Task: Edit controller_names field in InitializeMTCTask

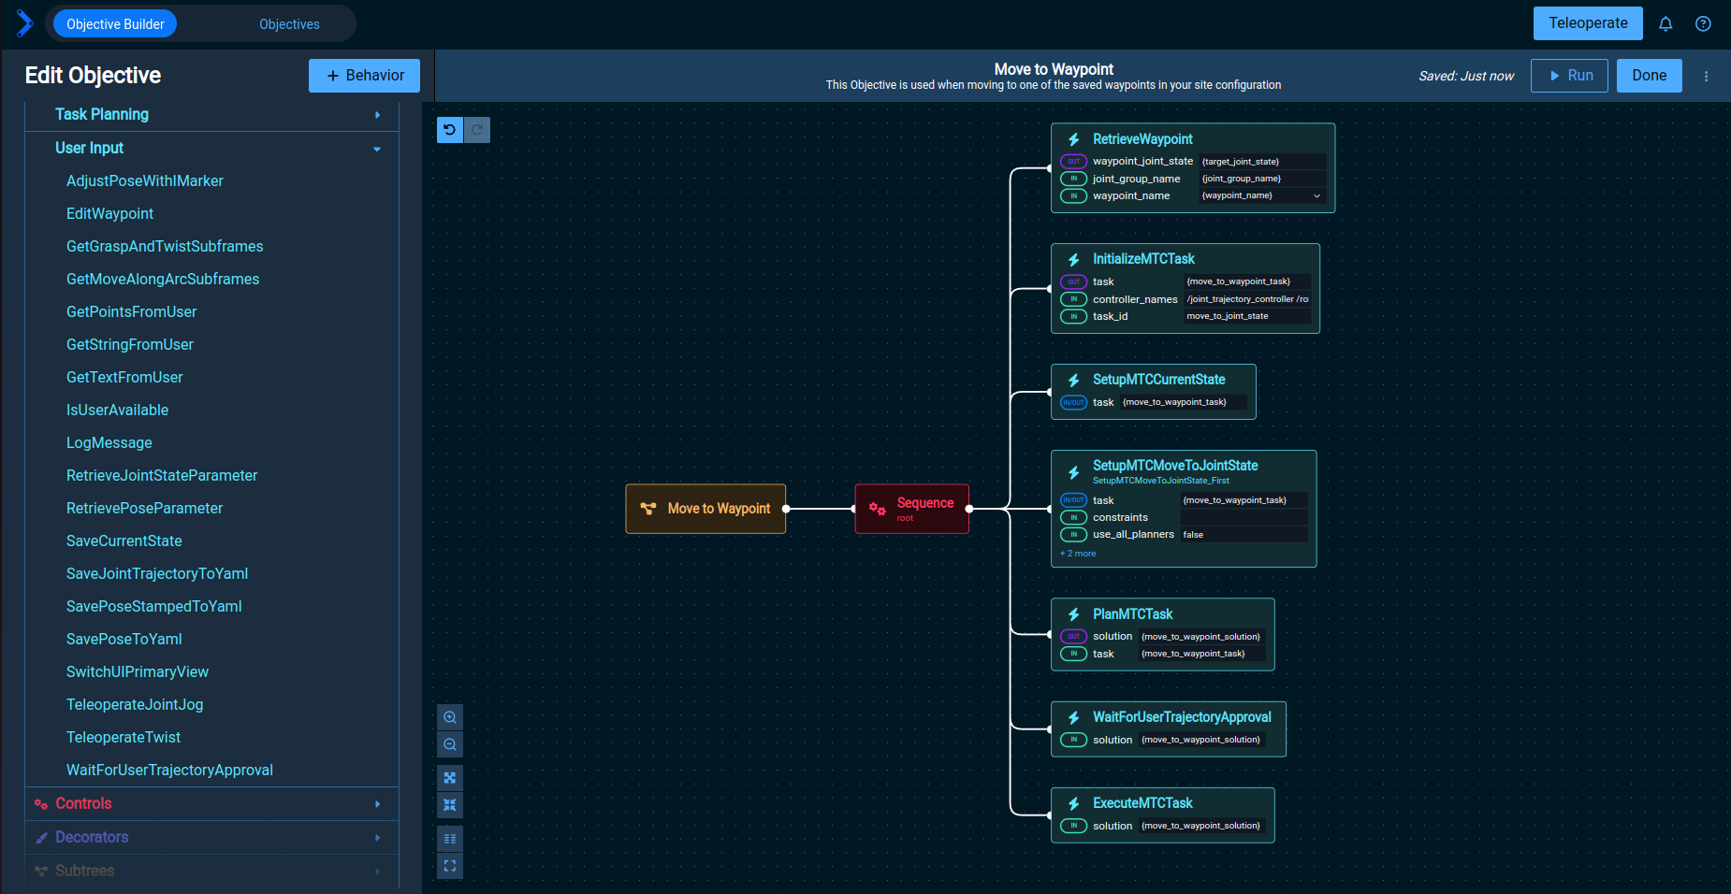Action: (1247, 299)
